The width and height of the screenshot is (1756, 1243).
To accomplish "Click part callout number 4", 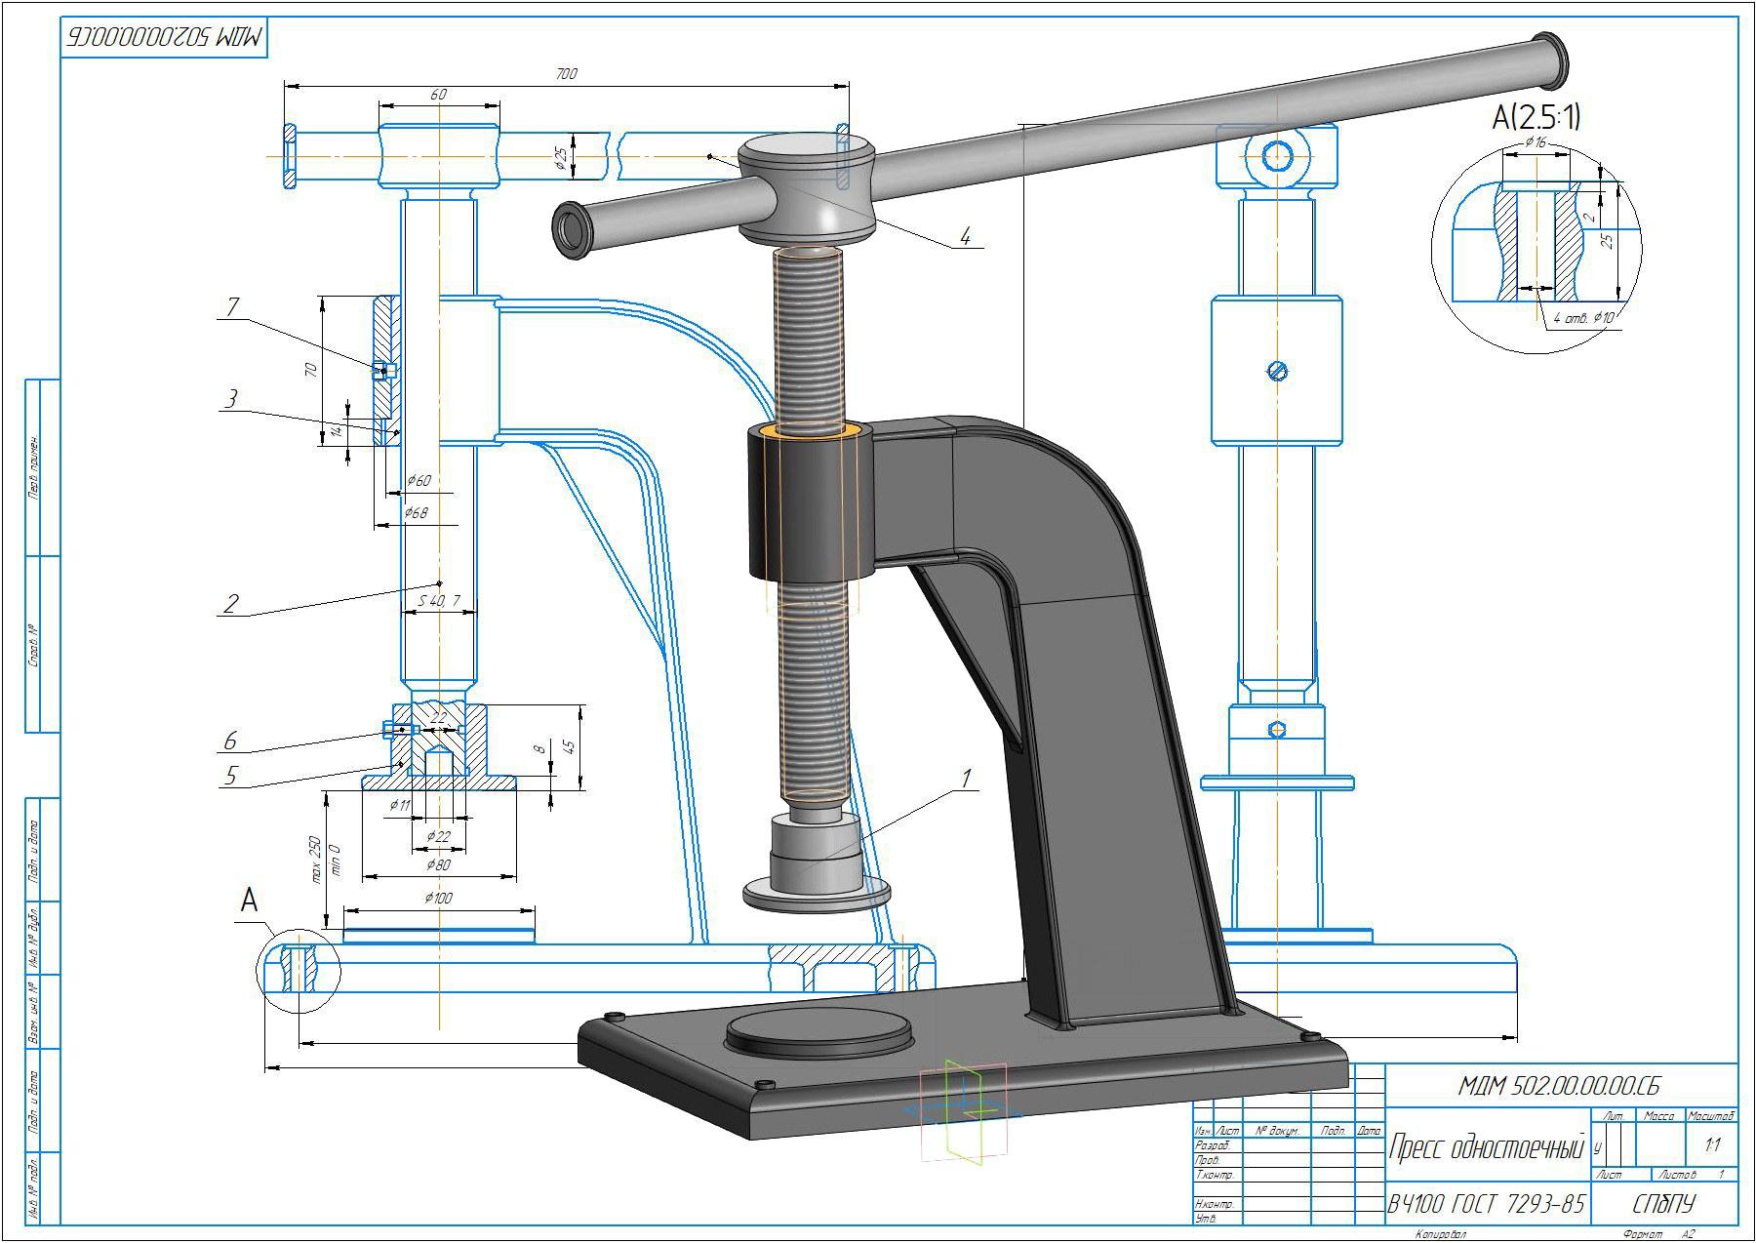I will point(965,237).
